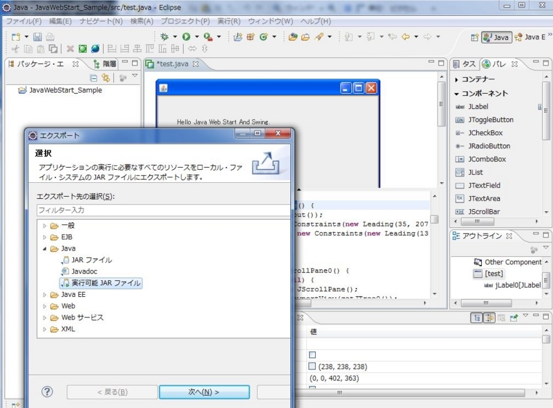Expand the コンテナー palette category
Image resolution: width=553 pixels, height=408 pixels.
click(x=456, y=79)
